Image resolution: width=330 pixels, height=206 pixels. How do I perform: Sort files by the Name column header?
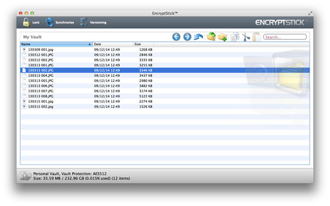(57, 44)
